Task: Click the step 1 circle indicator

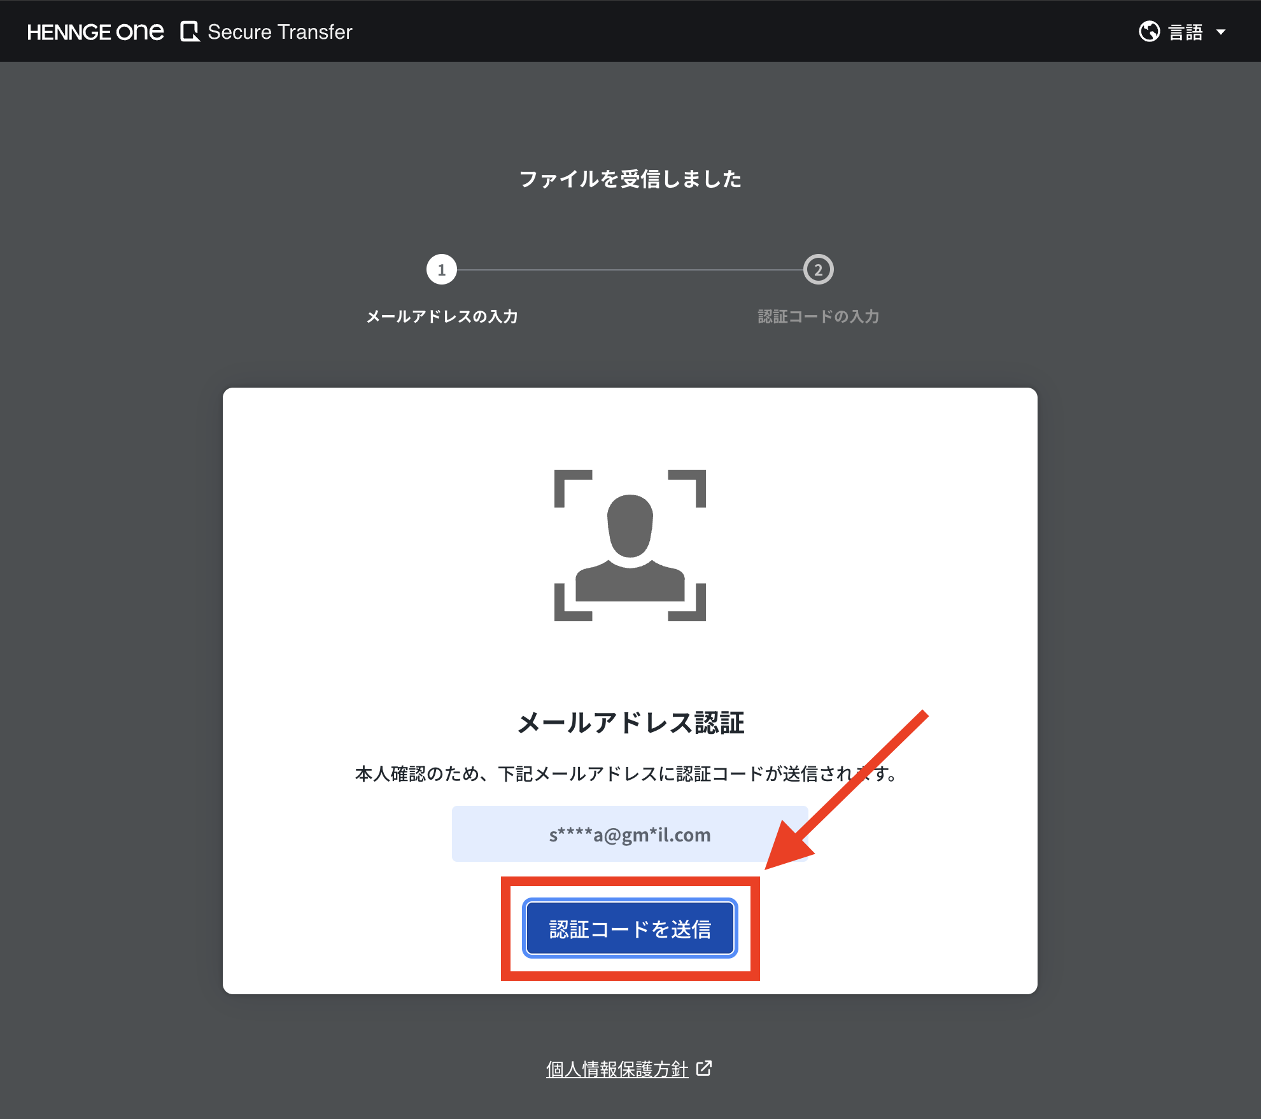Action: (x=441, y=270)
